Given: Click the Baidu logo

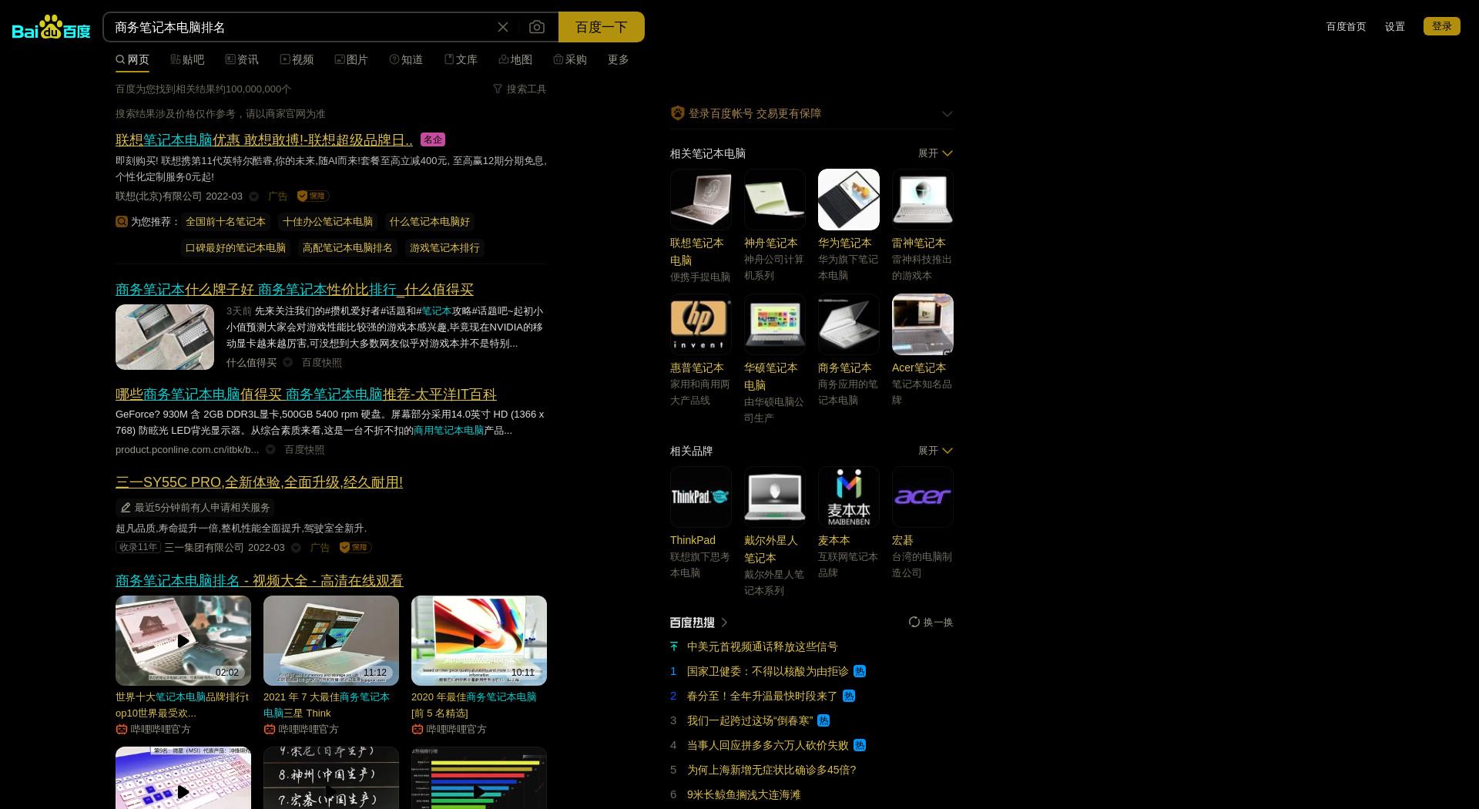Looking at the screenshot, I should [51, 28].
